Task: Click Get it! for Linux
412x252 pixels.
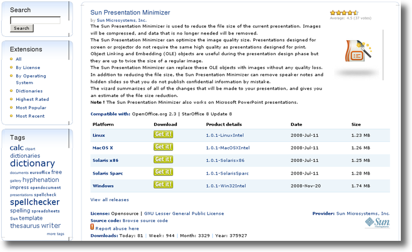Action: pos(163,134)
